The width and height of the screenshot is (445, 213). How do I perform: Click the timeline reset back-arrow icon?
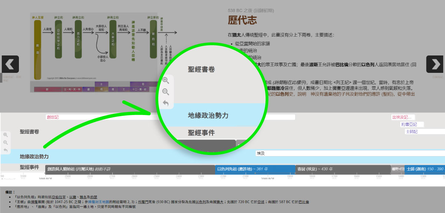[x=6, y=150]
